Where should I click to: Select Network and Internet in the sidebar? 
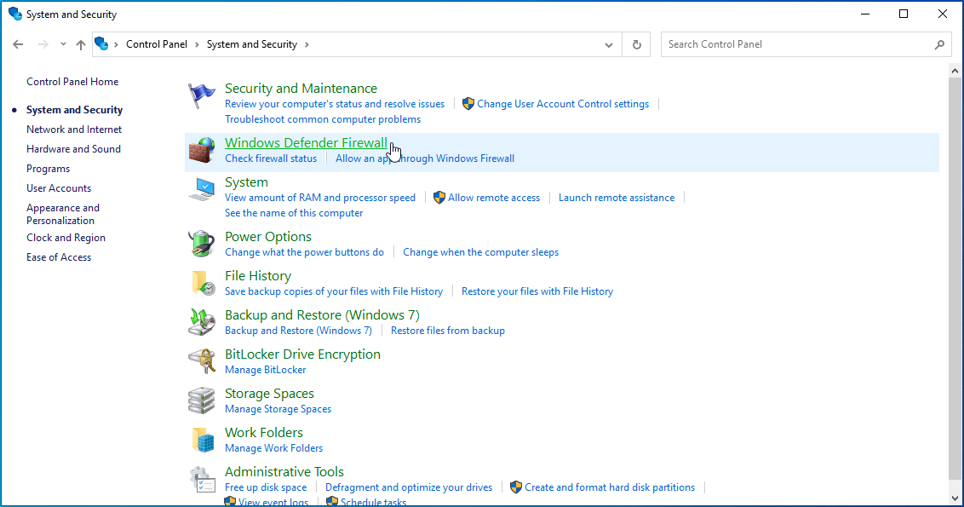click(74, 129)
